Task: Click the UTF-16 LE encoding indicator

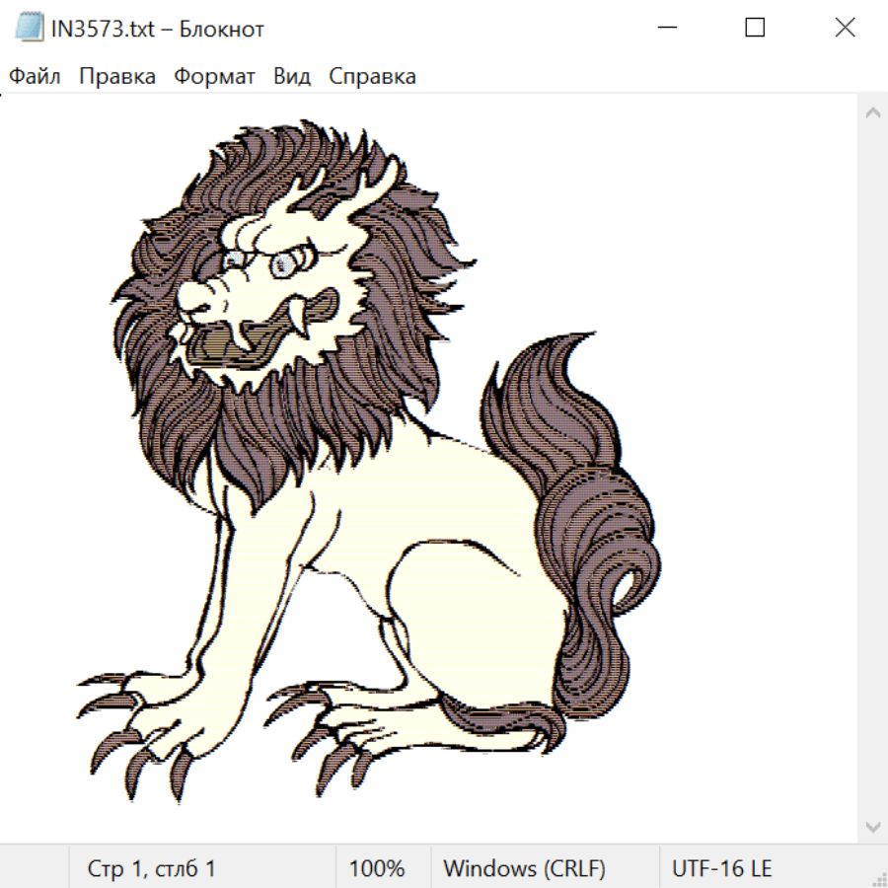Action: click(x=721, y=868)
